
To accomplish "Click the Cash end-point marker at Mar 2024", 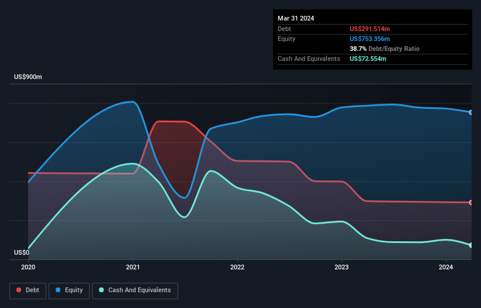I will tap(471, 245).
